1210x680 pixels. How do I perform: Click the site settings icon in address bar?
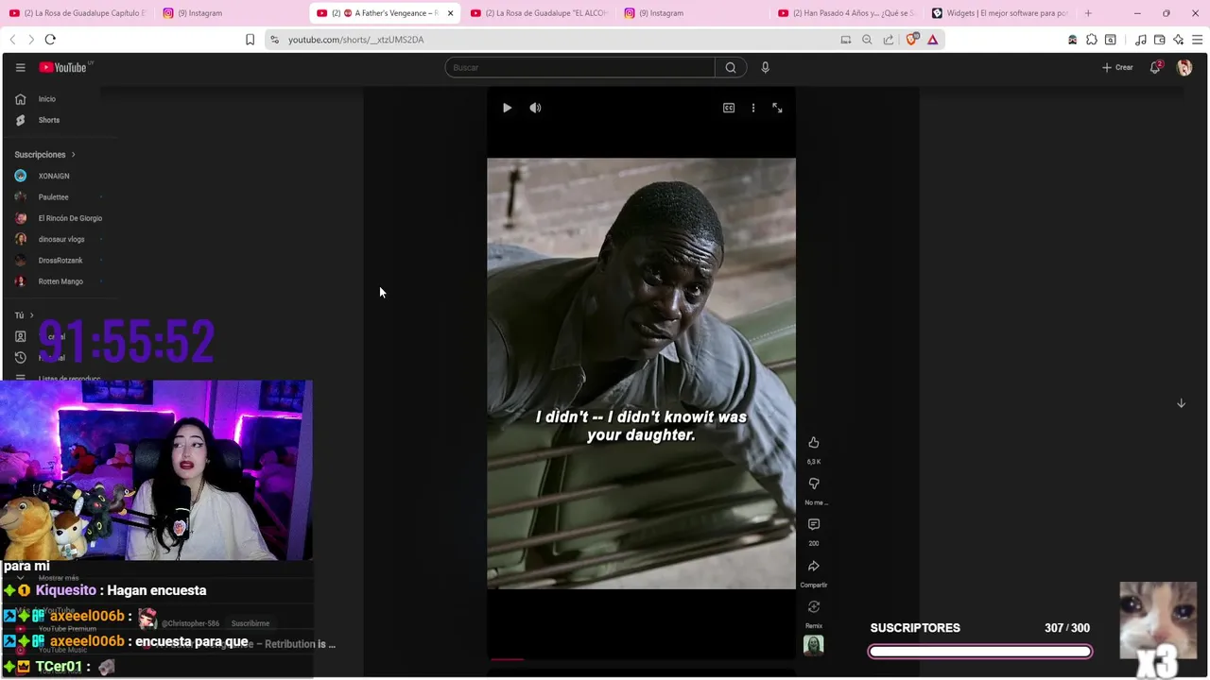pyautogui.click(x=274, y=40)
